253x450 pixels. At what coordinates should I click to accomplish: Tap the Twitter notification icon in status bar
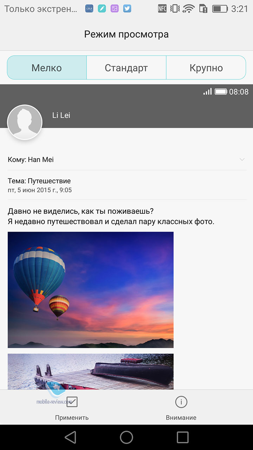pos(127,8)
